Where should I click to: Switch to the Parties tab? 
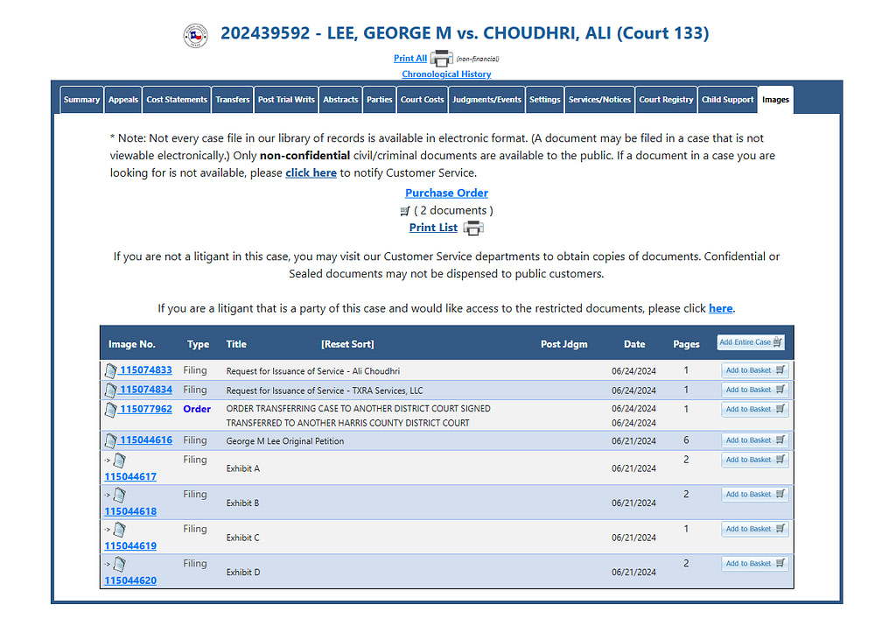point(380,100)
